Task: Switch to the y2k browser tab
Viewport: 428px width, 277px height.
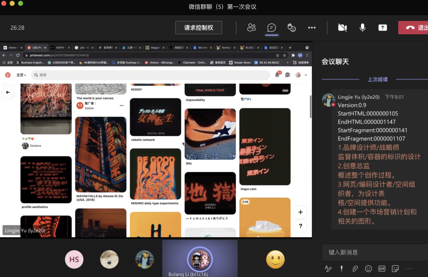Action: [x=84, y=48]
